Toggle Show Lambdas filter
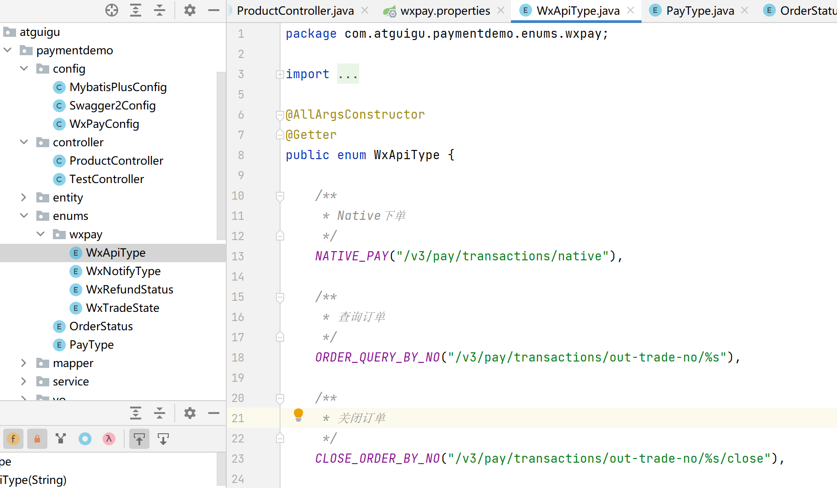Image resolution: width=837 pixels, height=488 pixels. pyautogui.click(x=109, y=439)
